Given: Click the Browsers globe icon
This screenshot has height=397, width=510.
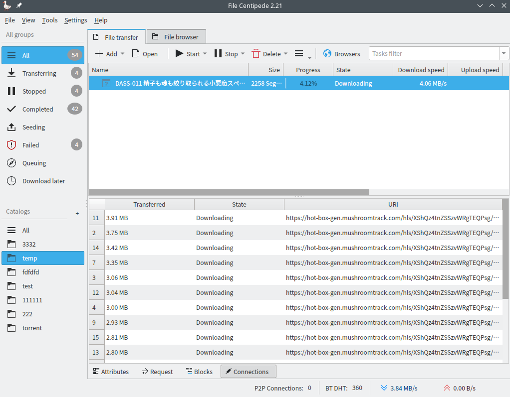Looking at the screenshot, I should [327, 54].
